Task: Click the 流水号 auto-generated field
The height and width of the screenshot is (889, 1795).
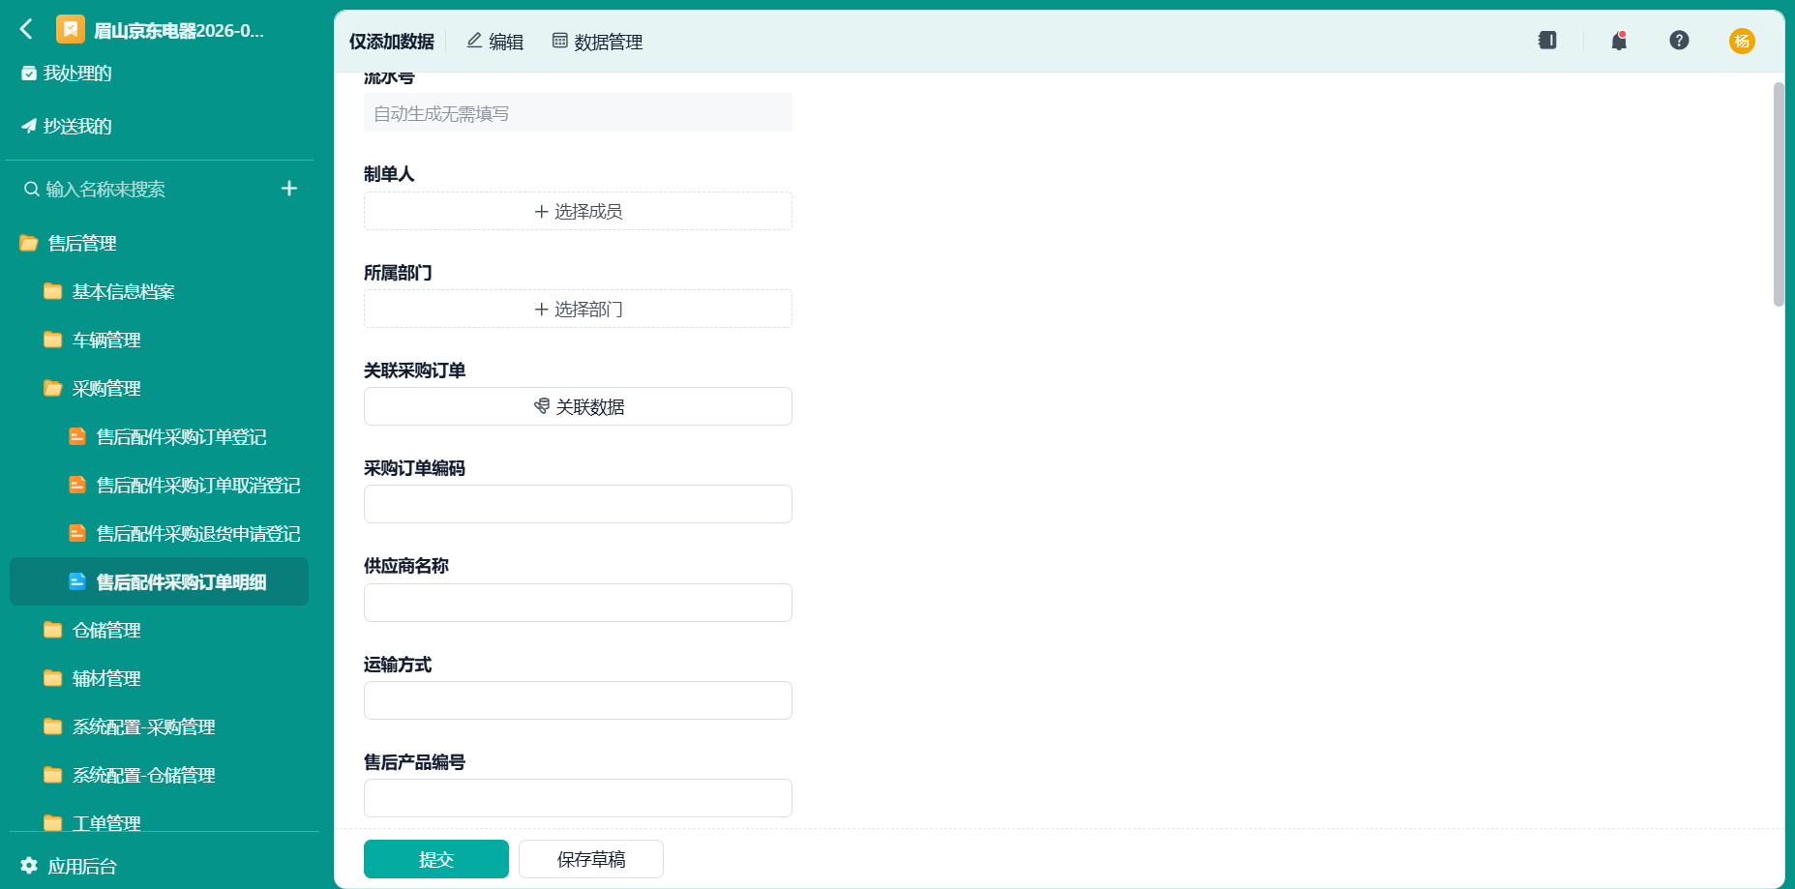Action: [578, 113]
